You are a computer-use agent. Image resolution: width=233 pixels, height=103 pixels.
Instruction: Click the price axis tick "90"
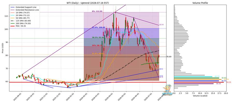pyautogui.click(x=7, y=42)
